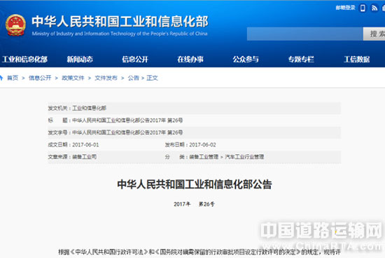Viewport: 385px width, 258px height.
Task: Open the 工信数据 navigation item
Action: pos(356,60)
